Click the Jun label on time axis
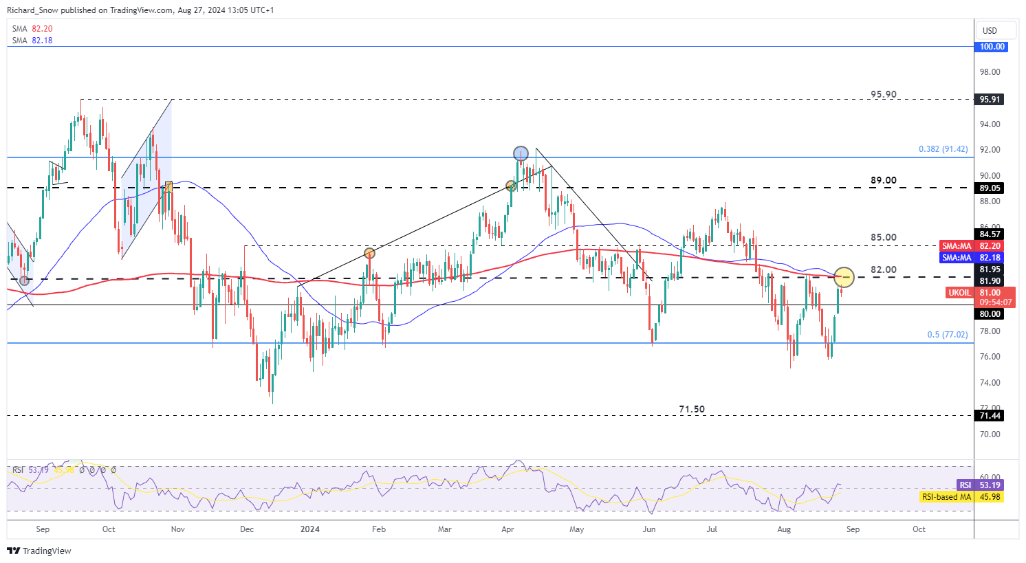Image resolution: width=1026 pixels, height=563 pixels. [x=648, y=529]
